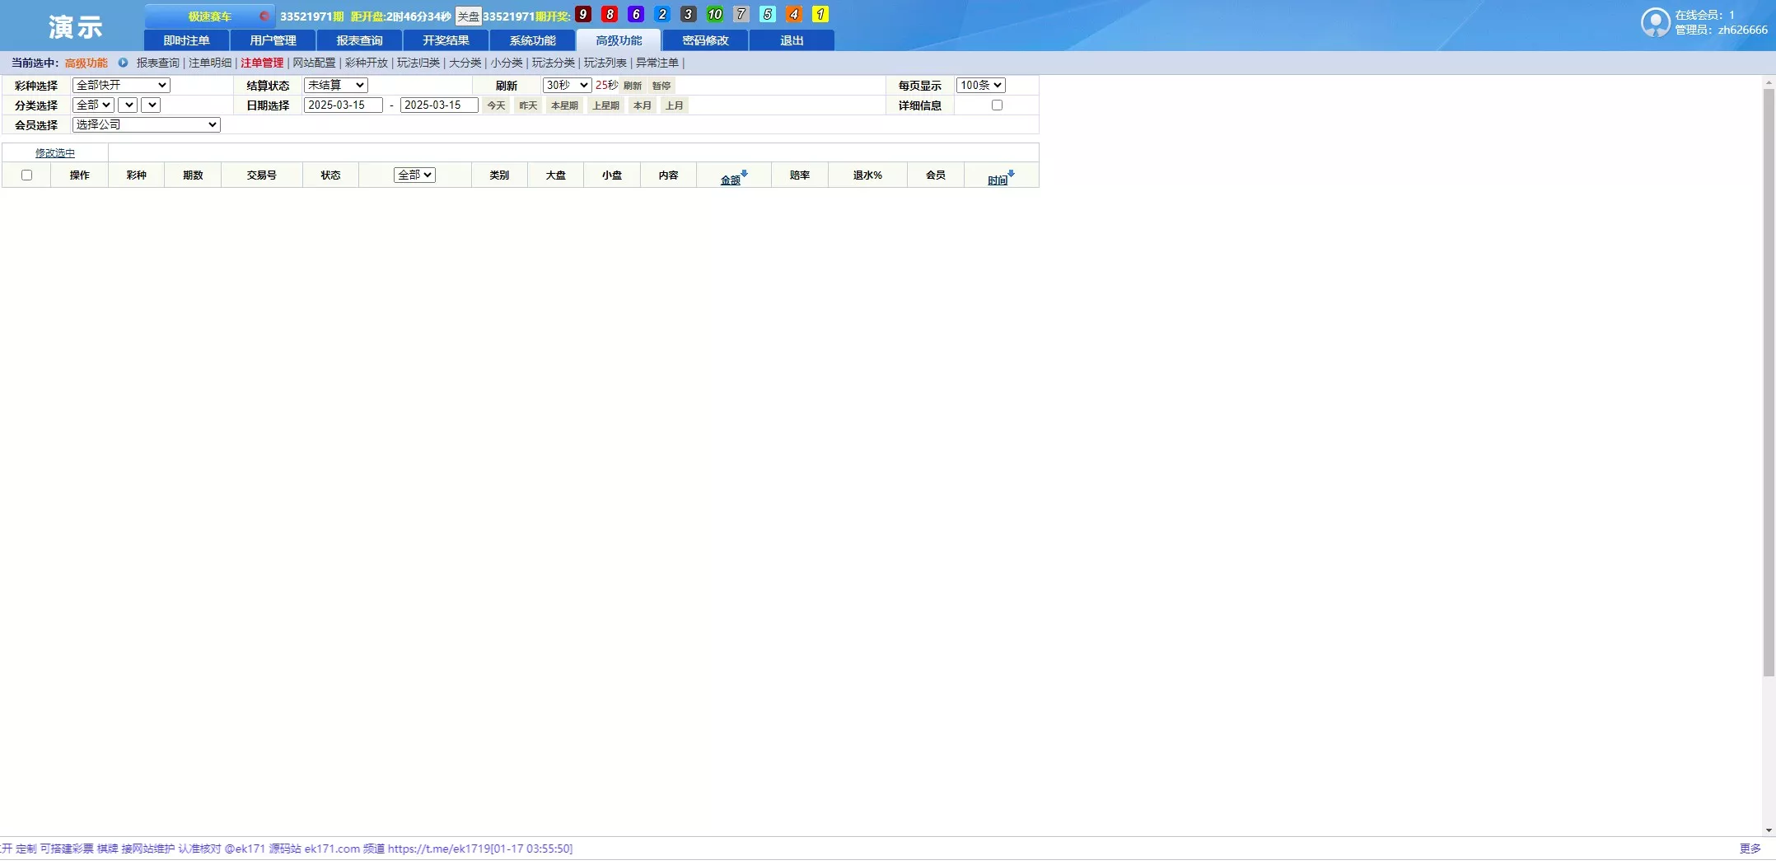Click the start date field 2025-03-15
The height and width of the screenshot is (865, 1776).
click(343, 105)
